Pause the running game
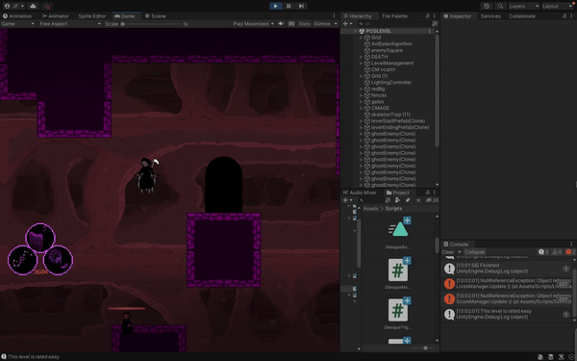This screenshot has height=361, width=577. coord(288,6)
